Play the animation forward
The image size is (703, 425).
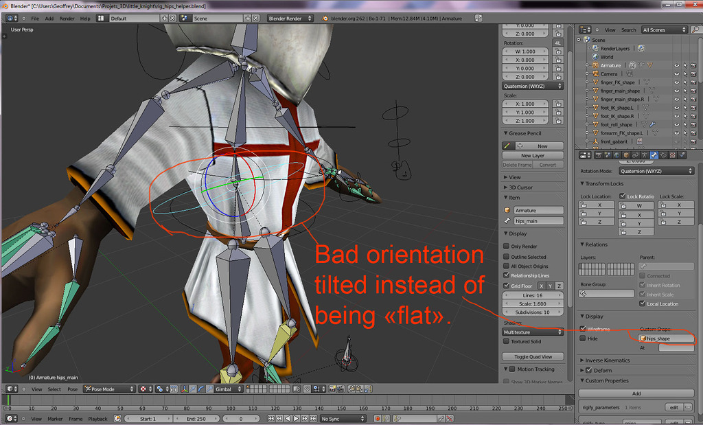pyautogui.click(x=296, y=418)
